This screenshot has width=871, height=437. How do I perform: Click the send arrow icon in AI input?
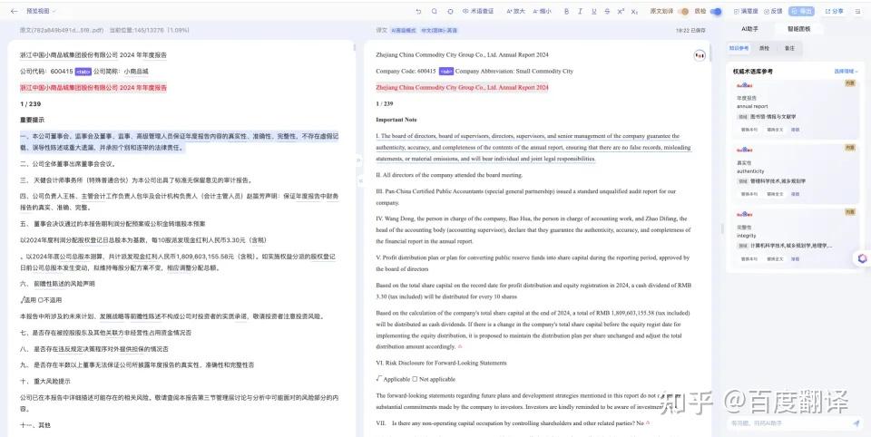856,423
